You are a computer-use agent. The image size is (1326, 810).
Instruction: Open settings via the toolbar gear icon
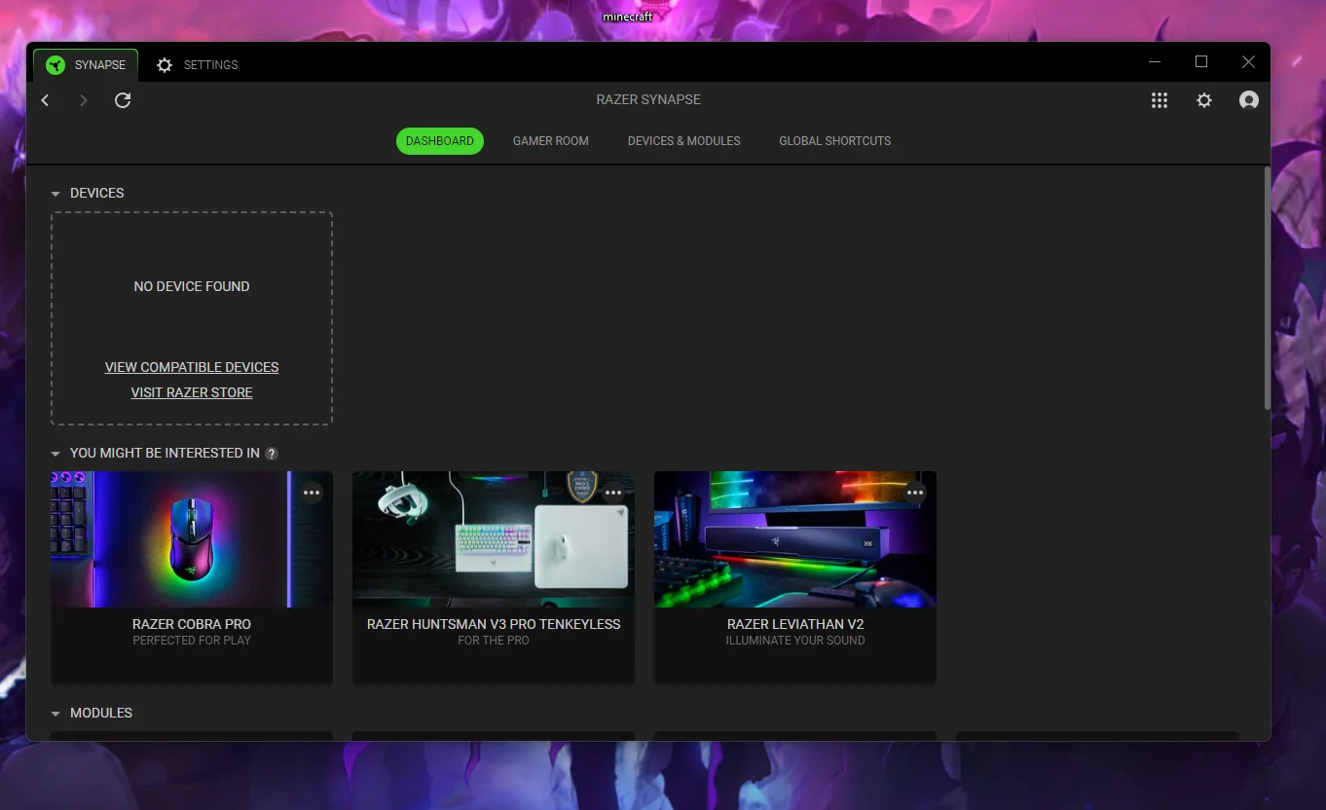tap(1204, 100)
